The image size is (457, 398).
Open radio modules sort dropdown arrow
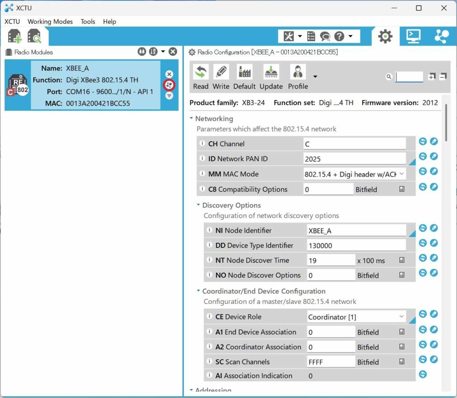[x=163, y=52]
